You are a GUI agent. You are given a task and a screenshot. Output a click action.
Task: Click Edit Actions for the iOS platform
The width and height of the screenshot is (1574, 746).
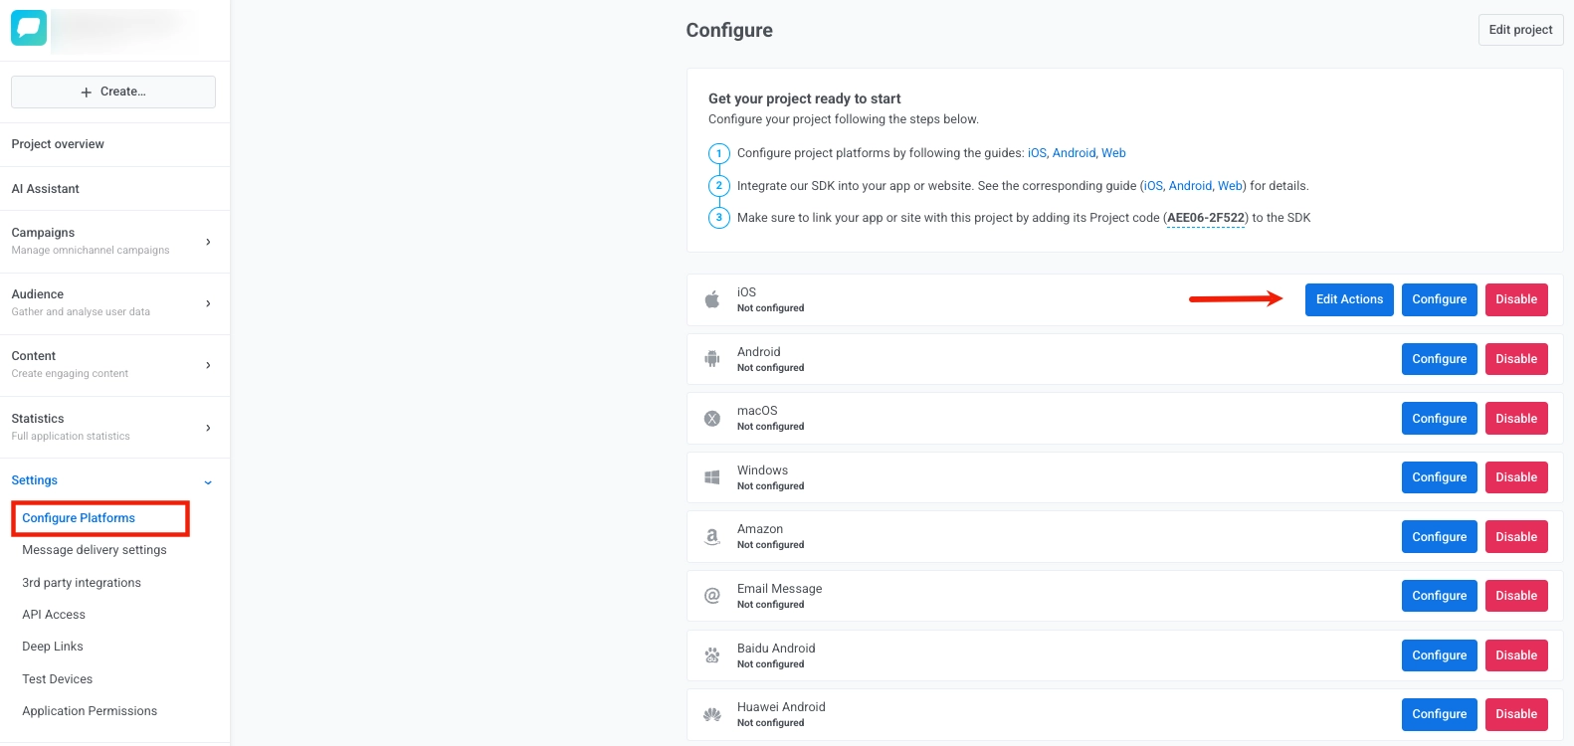click(1349, 298)
